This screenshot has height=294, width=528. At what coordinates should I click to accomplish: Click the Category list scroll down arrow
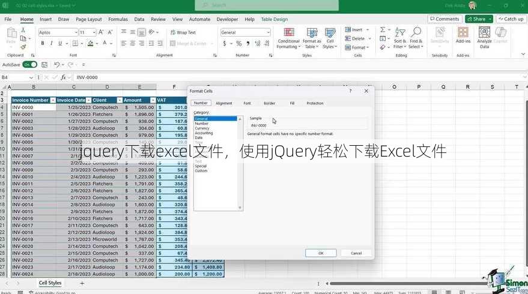coord(240,208)
